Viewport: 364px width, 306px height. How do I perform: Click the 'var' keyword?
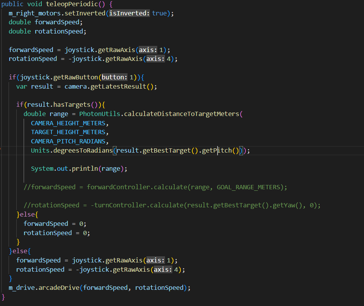pyautogui.click(x=22, y=87)
